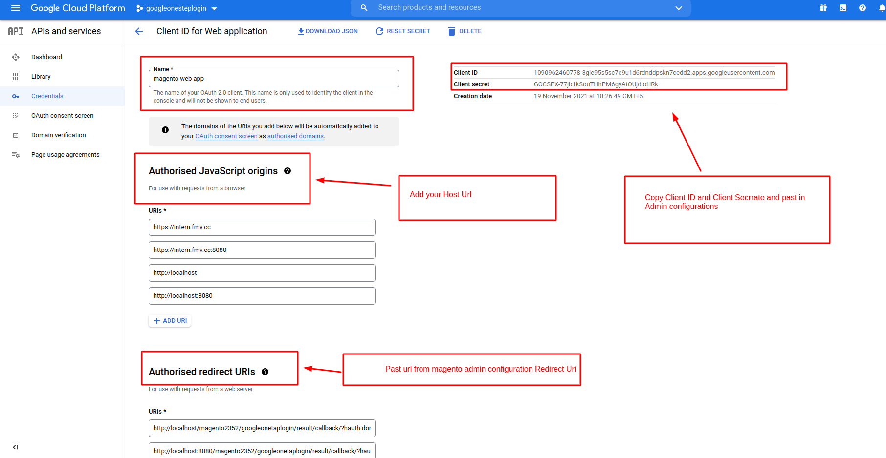Click the Library sidebar icon

coord(16,77)
